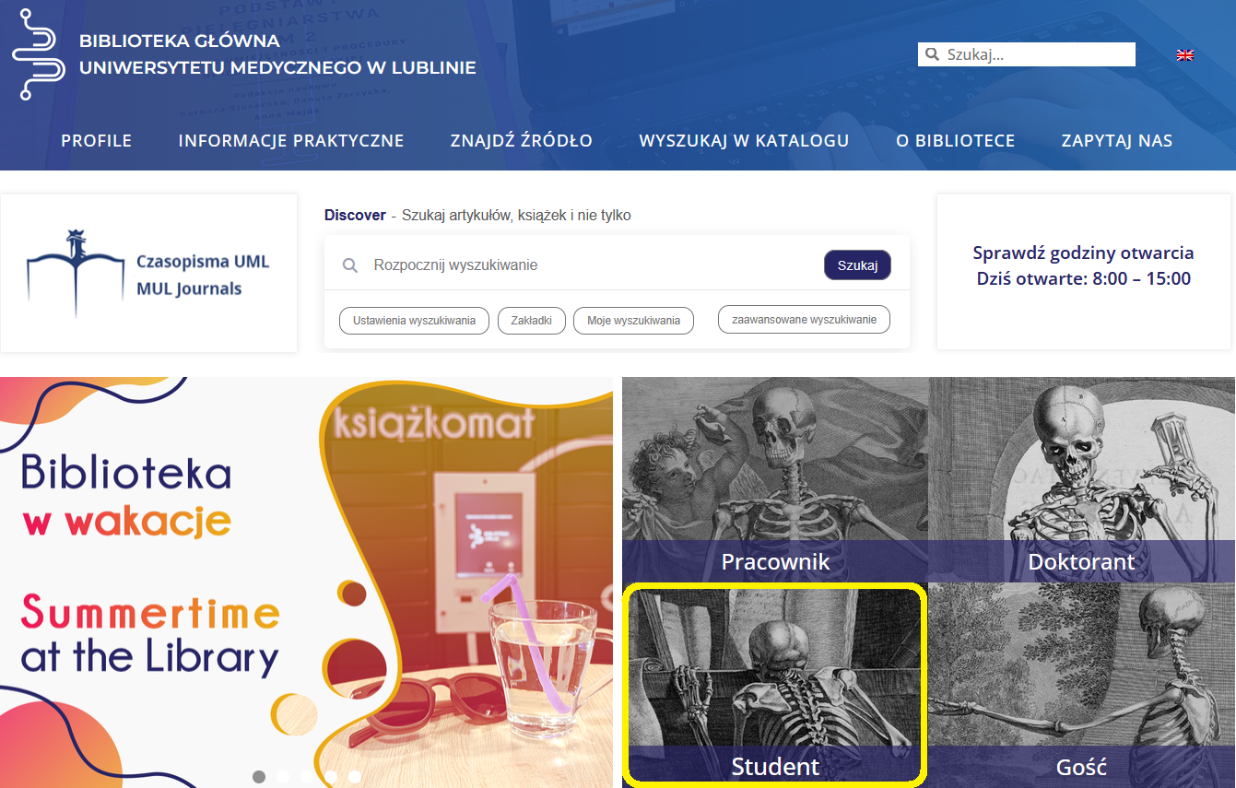This screenshot has height=788, width=1236.
Task: Open WYSZUKAJ W KATALOGU menu
Action: point(744,141)
